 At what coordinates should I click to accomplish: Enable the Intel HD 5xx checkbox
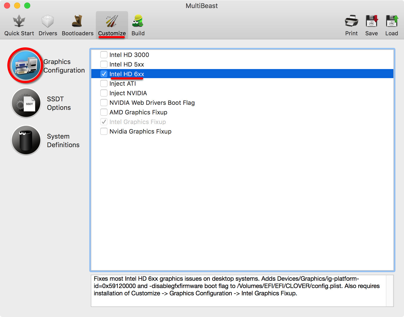(x=104, y=64)
